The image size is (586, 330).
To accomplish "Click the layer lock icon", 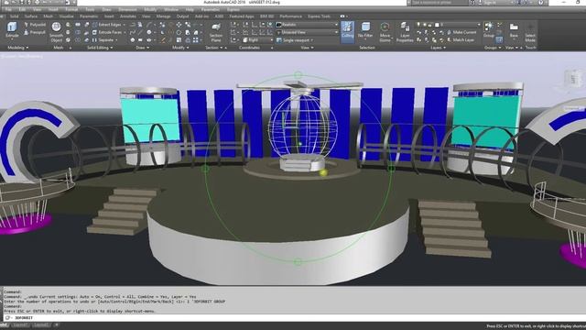I will point(430,25).
